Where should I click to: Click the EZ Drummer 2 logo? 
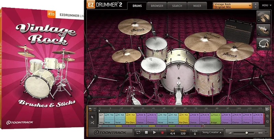(104, 5)
